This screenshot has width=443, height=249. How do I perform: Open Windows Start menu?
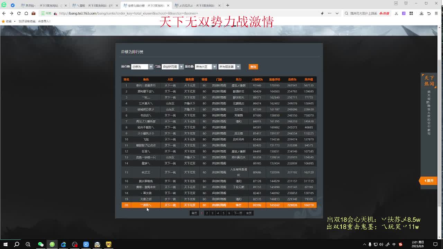click(6, 244)
